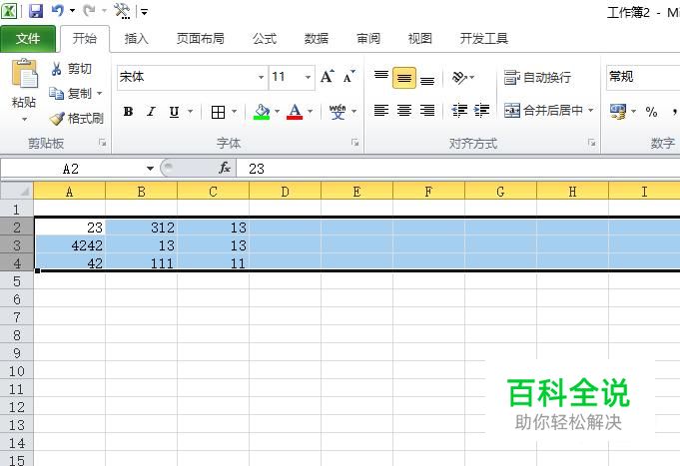Click the 合并后居中 merge button

543,111
